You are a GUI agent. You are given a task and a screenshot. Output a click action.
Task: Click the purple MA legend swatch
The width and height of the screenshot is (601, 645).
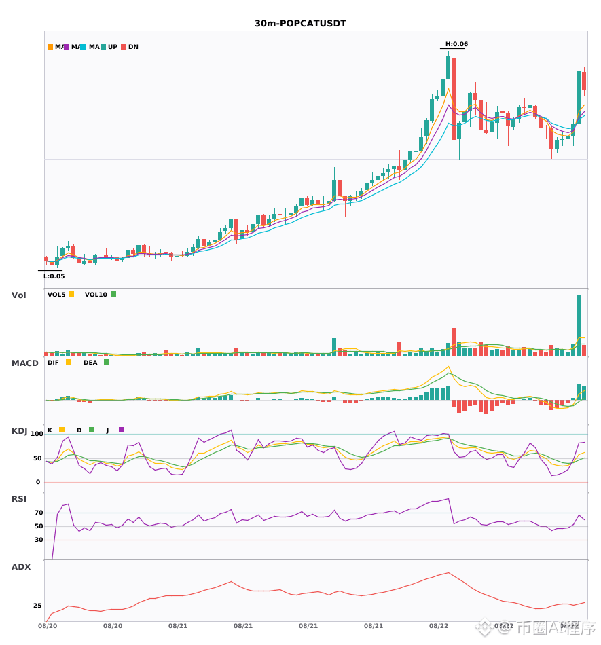click(67, 47)
